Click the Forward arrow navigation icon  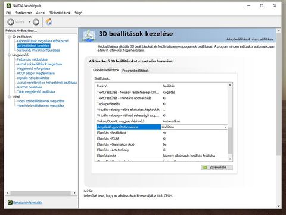click(x=36, y=22)
